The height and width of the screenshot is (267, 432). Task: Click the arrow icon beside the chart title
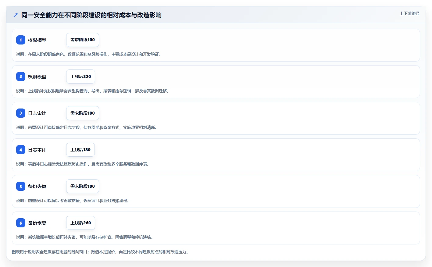tap(16, 15)
